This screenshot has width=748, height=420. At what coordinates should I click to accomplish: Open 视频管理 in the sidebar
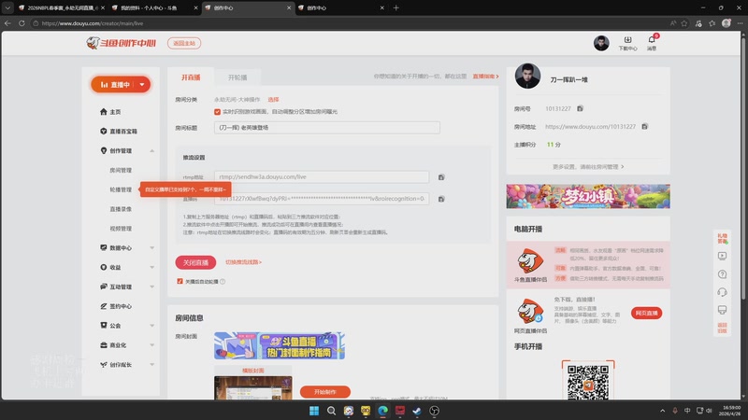point(121,229)
